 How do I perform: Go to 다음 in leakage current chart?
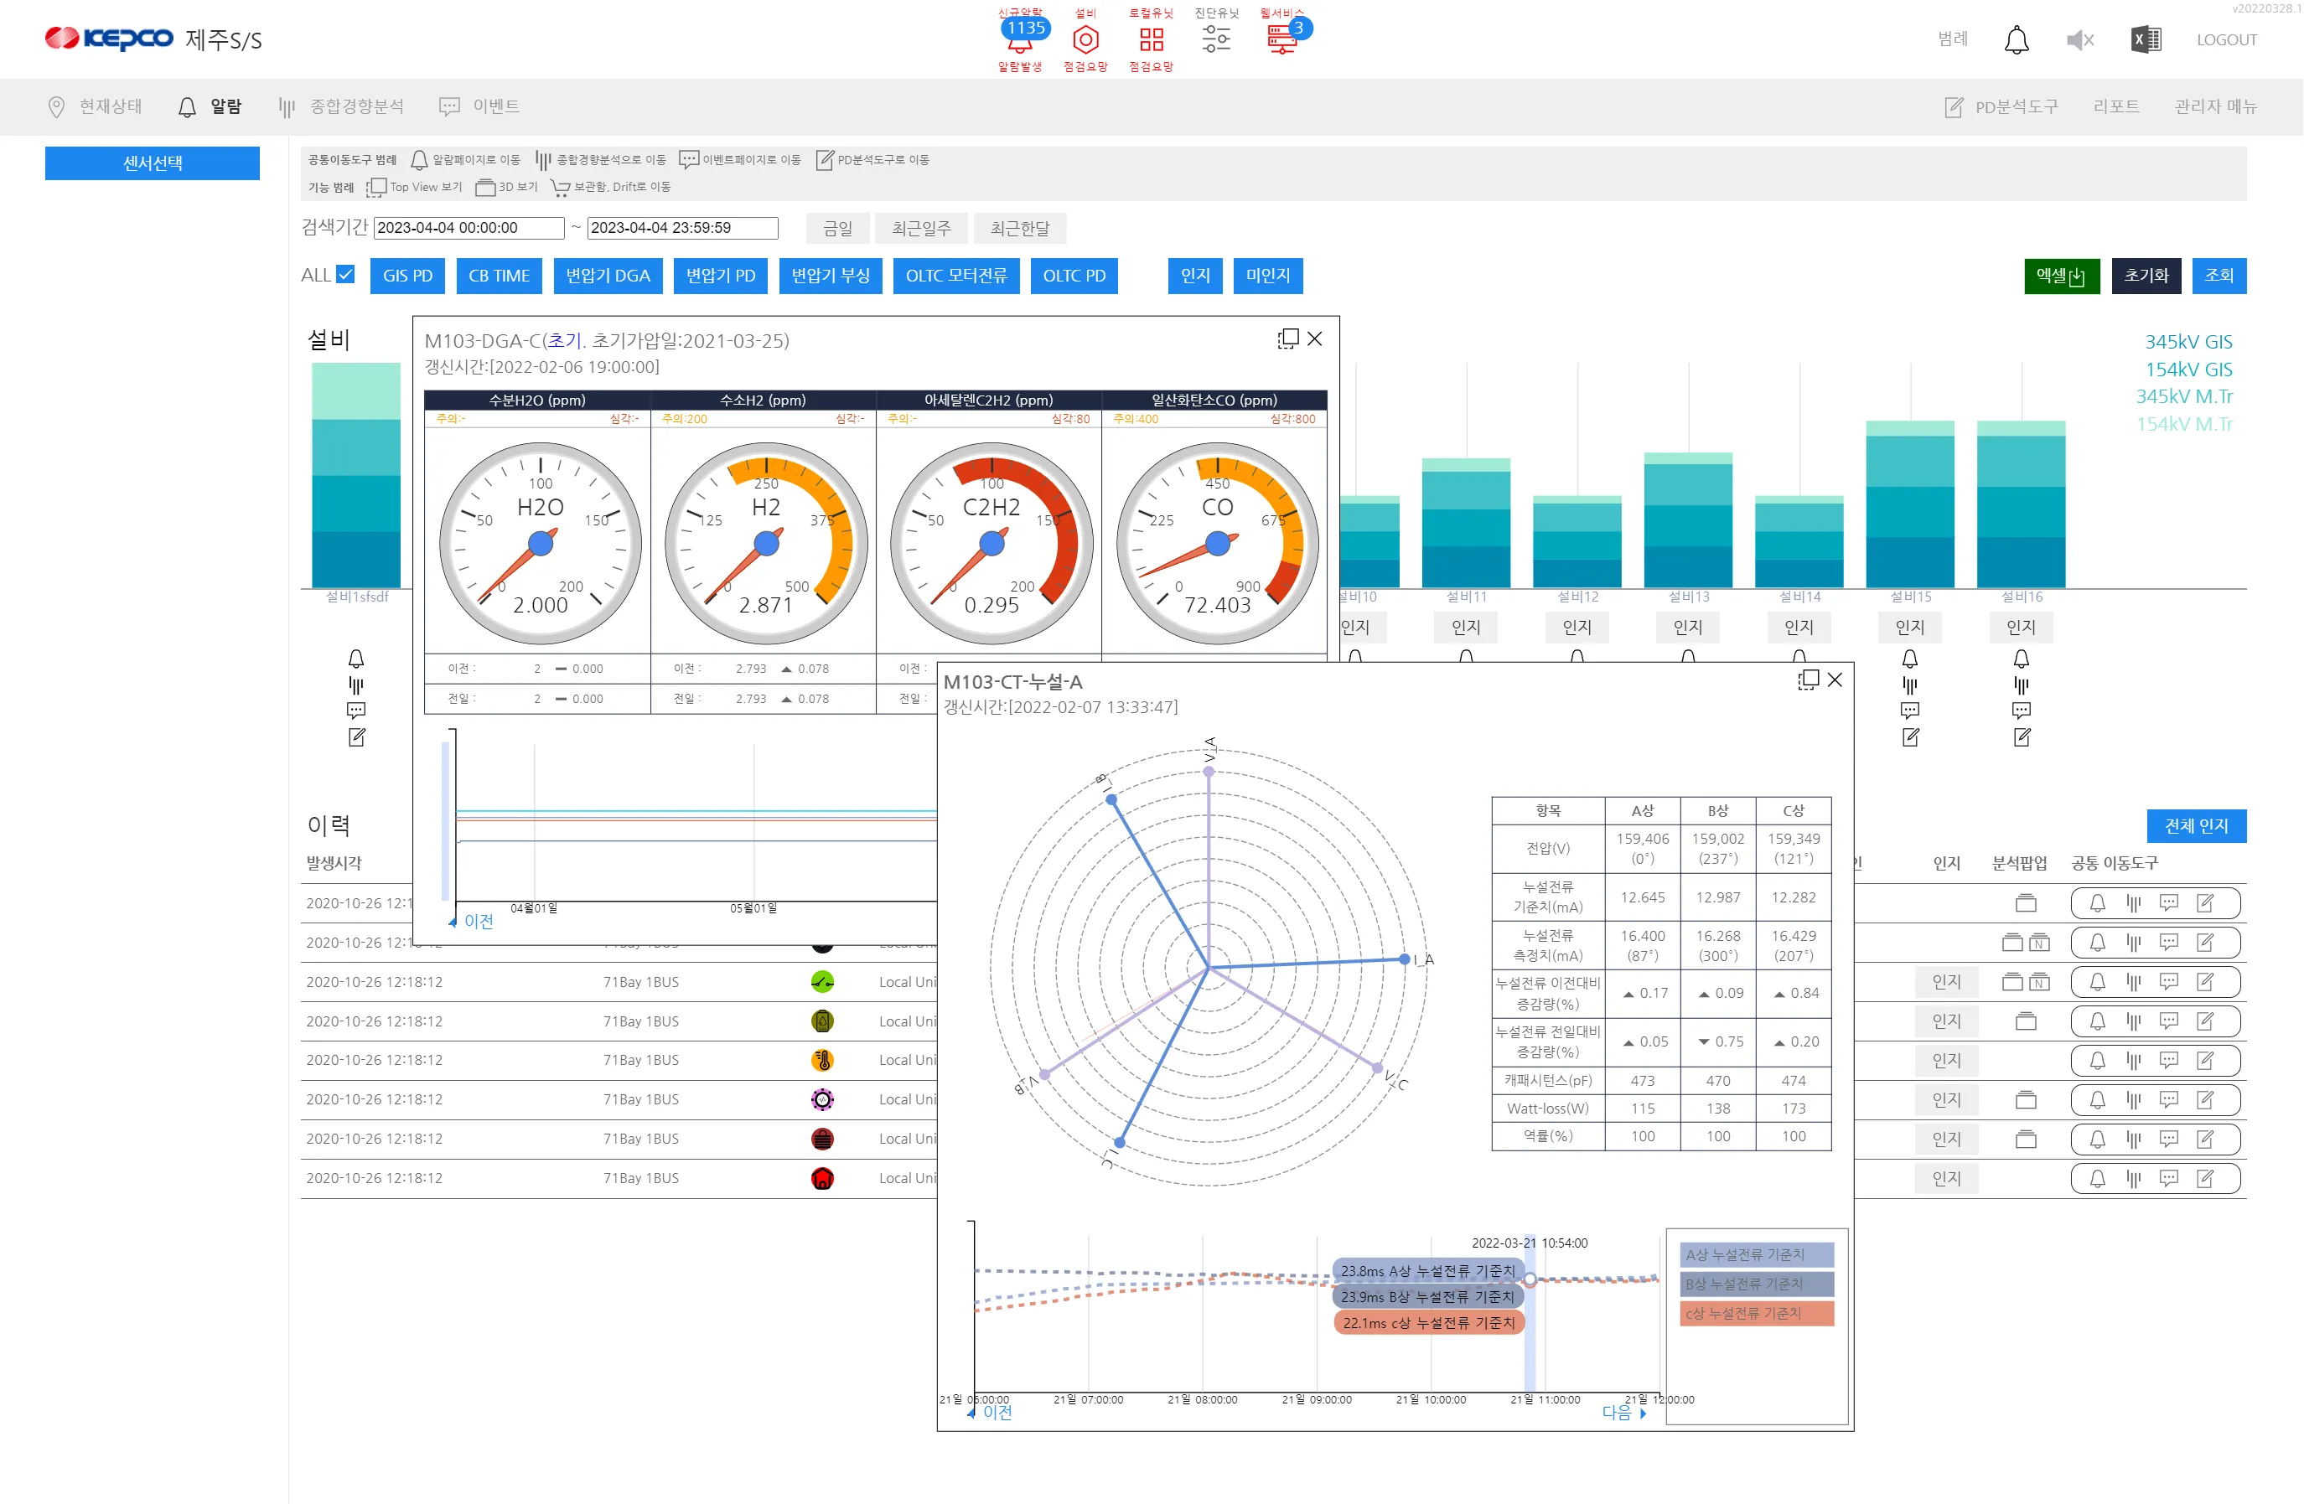pyautogui.click(x=1623, y=1413)
